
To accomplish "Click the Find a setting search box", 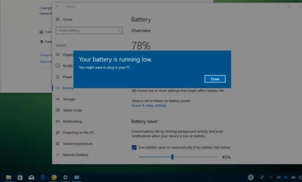I will coord(89,30).
